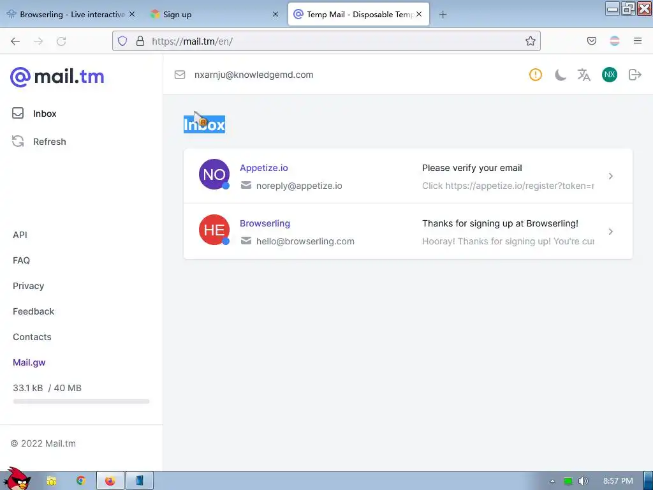Open the Browserling sender link
Viewport: 653px width, 490px height.
point(265,223)
